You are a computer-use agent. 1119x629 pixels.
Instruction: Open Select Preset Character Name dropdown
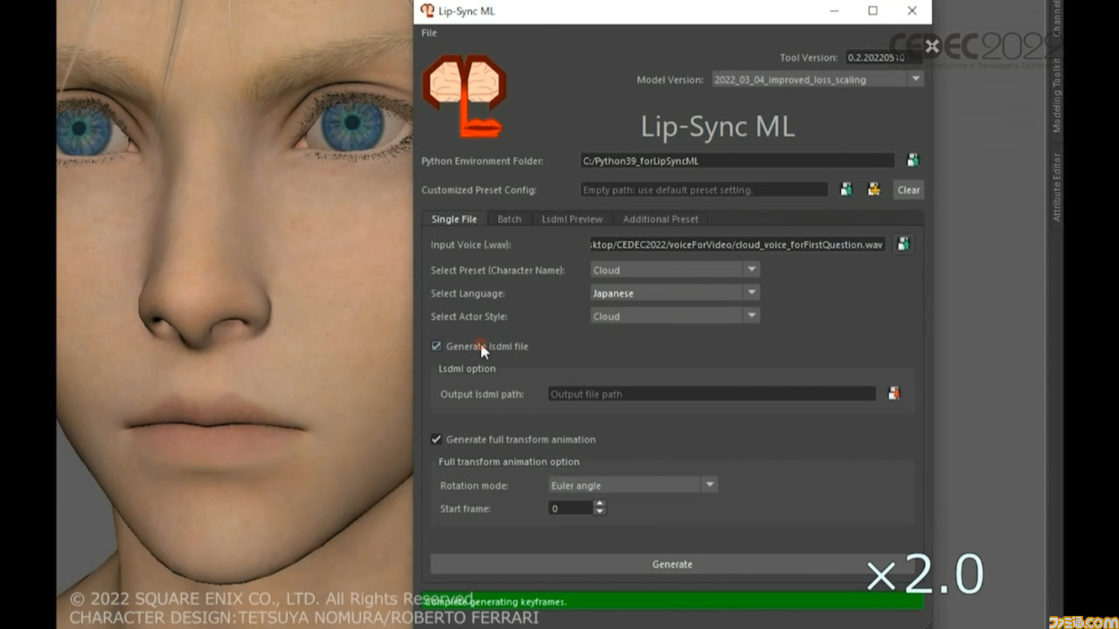coord(675,270)
